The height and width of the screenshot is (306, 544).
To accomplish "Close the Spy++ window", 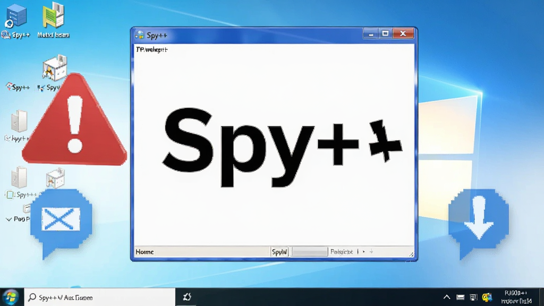I will [403, 33].
